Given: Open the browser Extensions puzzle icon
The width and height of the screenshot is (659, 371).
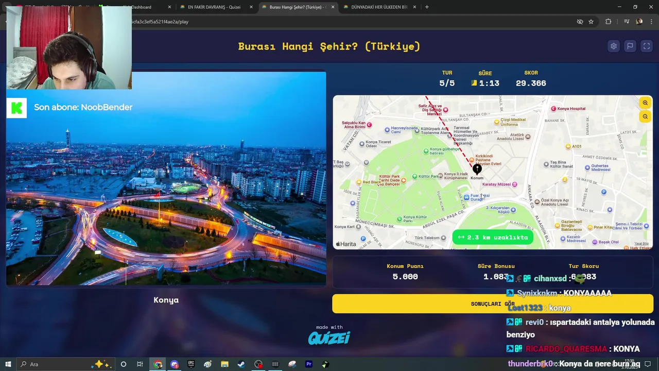Looking at the screenshot, I should (608, 22).
